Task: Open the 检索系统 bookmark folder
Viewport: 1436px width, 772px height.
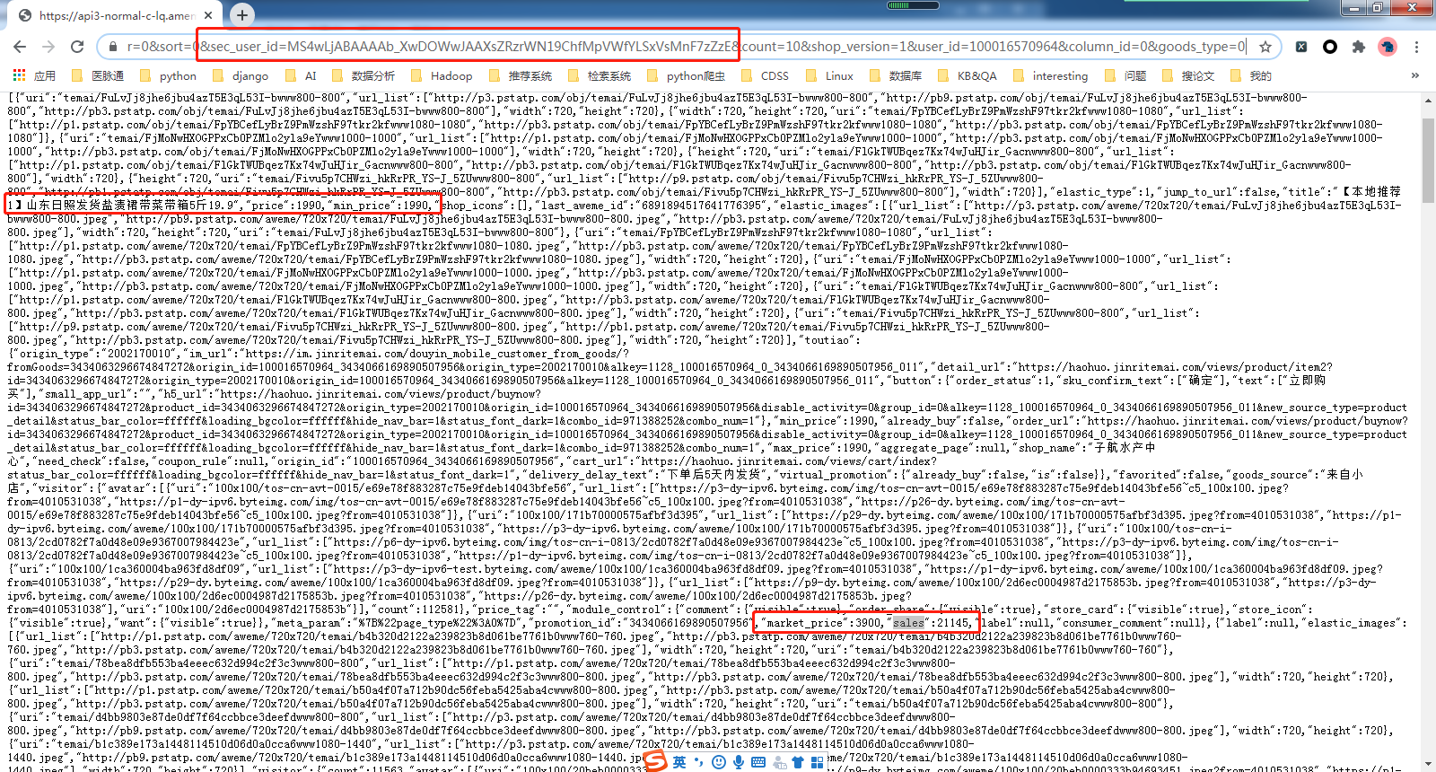Action: pyautogui.click(x=599, y=76)
